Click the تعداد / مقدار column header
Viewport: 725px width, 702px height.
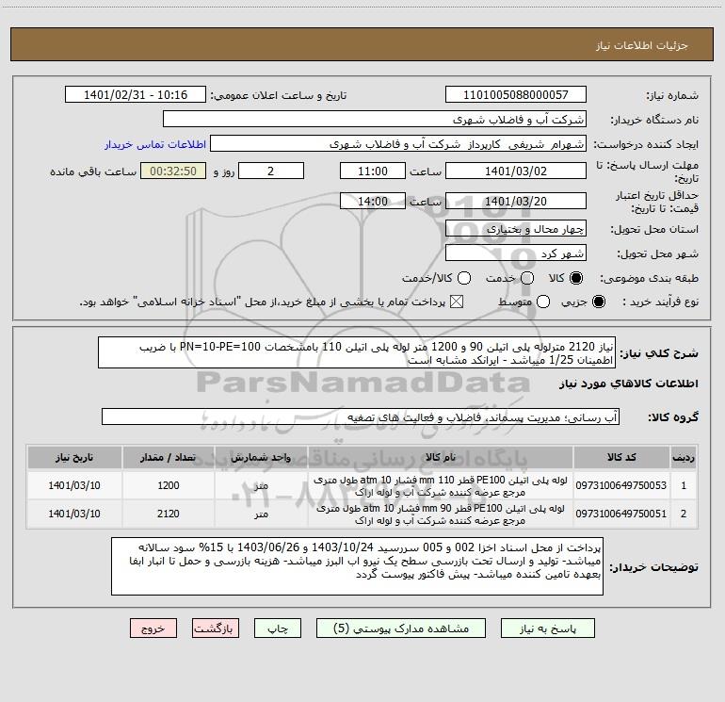tap(169, 457)
